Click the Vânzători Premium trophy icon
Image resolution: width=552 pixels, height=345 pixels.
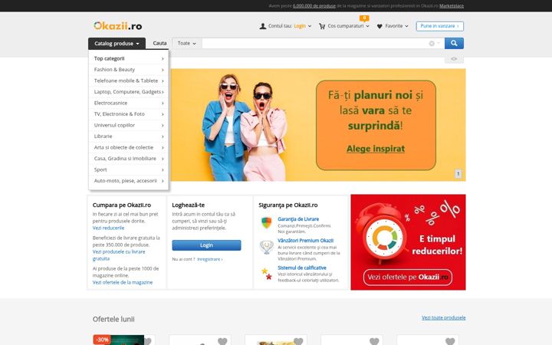pos(267,247)
